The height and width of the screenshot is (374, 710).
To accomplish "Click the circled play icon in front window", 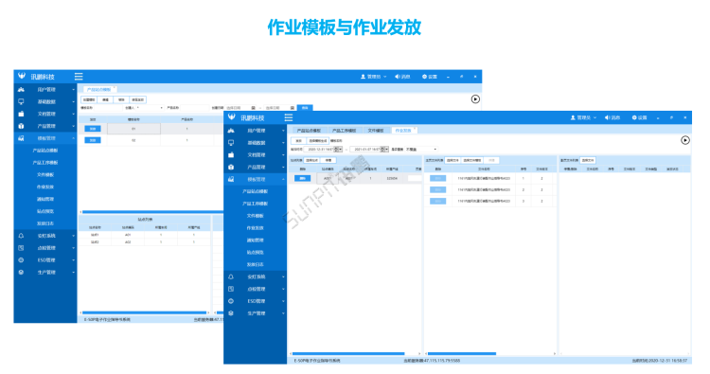I will click(685, 140).
